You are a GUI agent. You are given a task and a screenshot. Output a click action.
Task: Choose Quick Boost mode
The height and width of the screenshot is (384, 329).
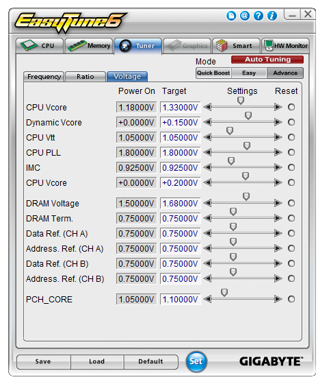pos(213,73)
